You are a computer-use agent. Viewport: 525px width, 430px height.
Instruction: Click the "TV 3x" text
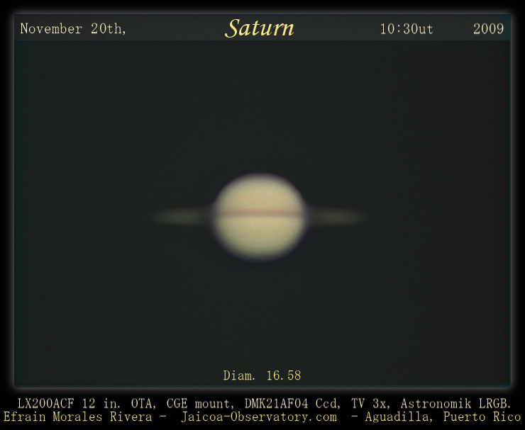coord(370,404)
